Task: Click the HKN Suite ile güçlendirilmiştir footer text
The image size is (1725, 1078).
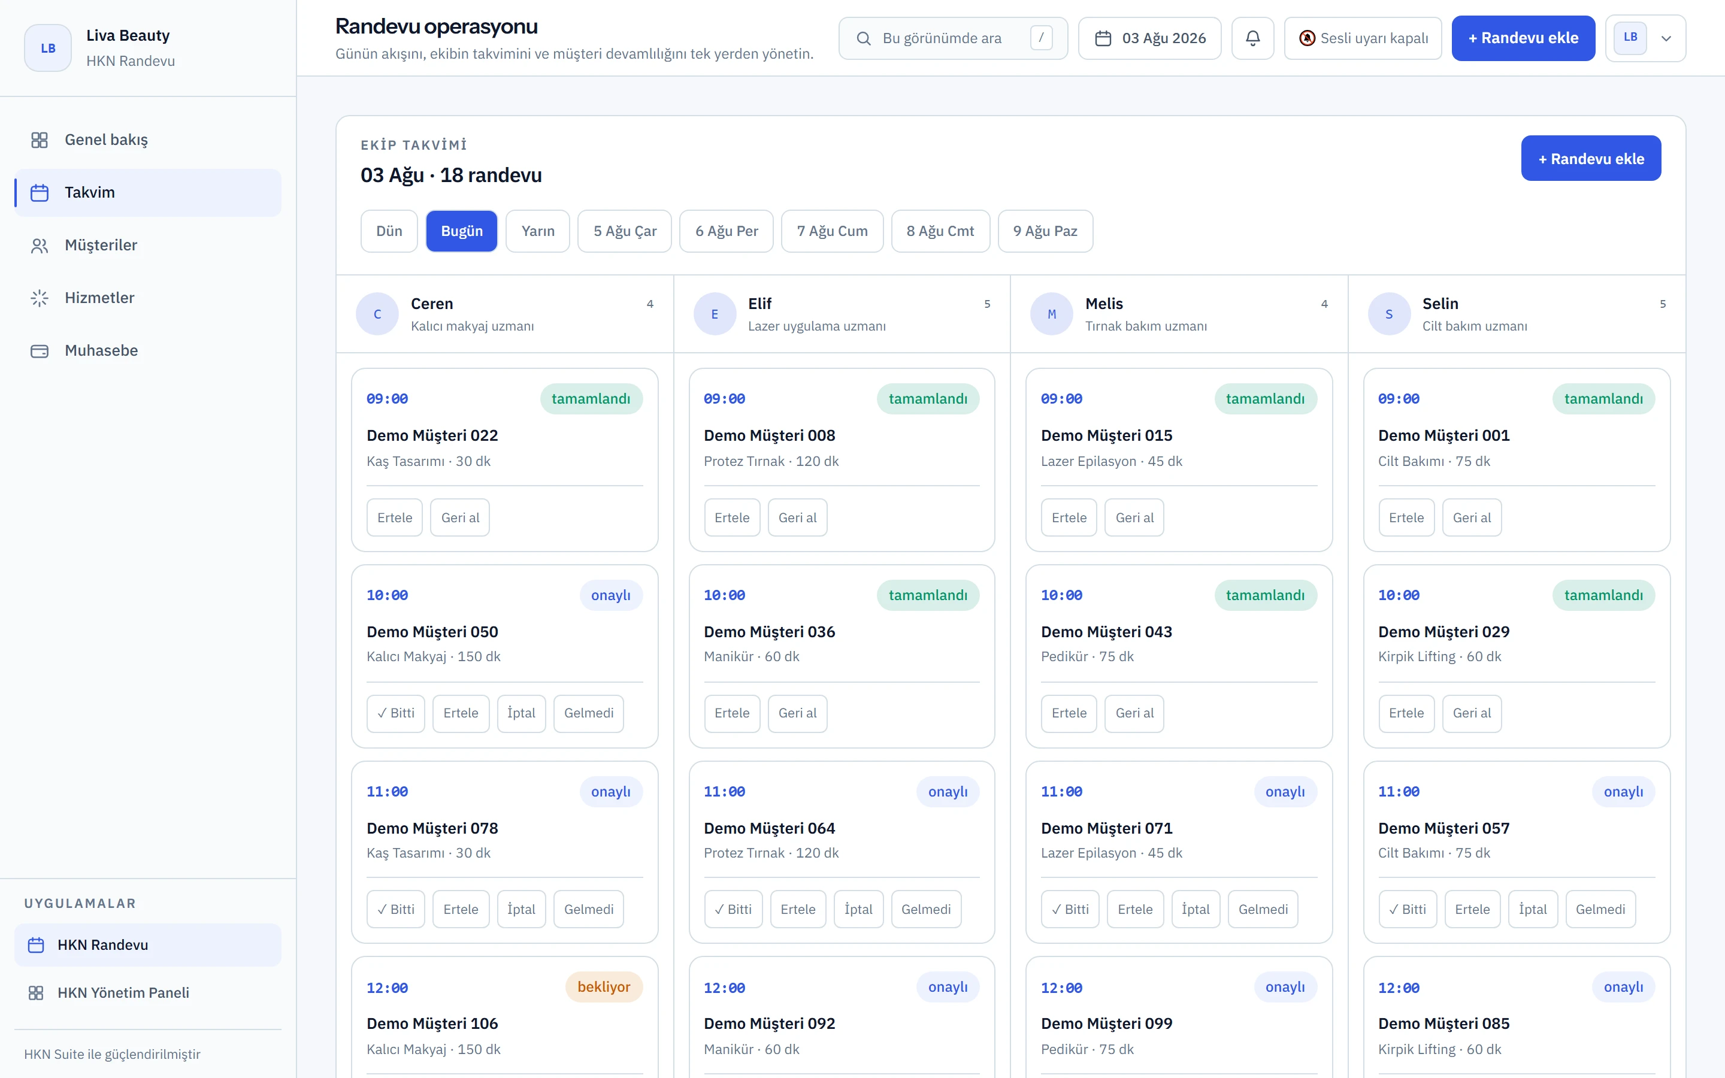Action: click(112, 1054)
